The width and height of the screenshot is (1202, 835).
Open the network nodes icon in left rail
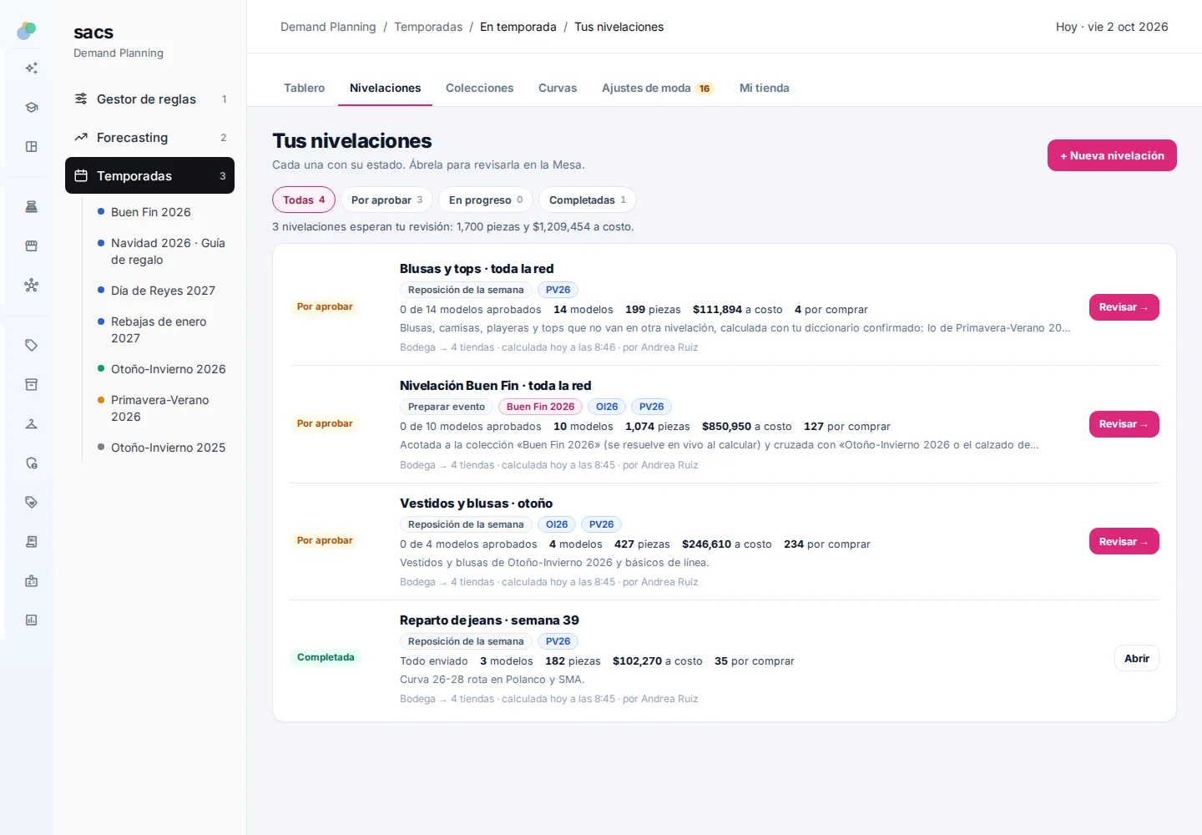click(x=32, y=286)
